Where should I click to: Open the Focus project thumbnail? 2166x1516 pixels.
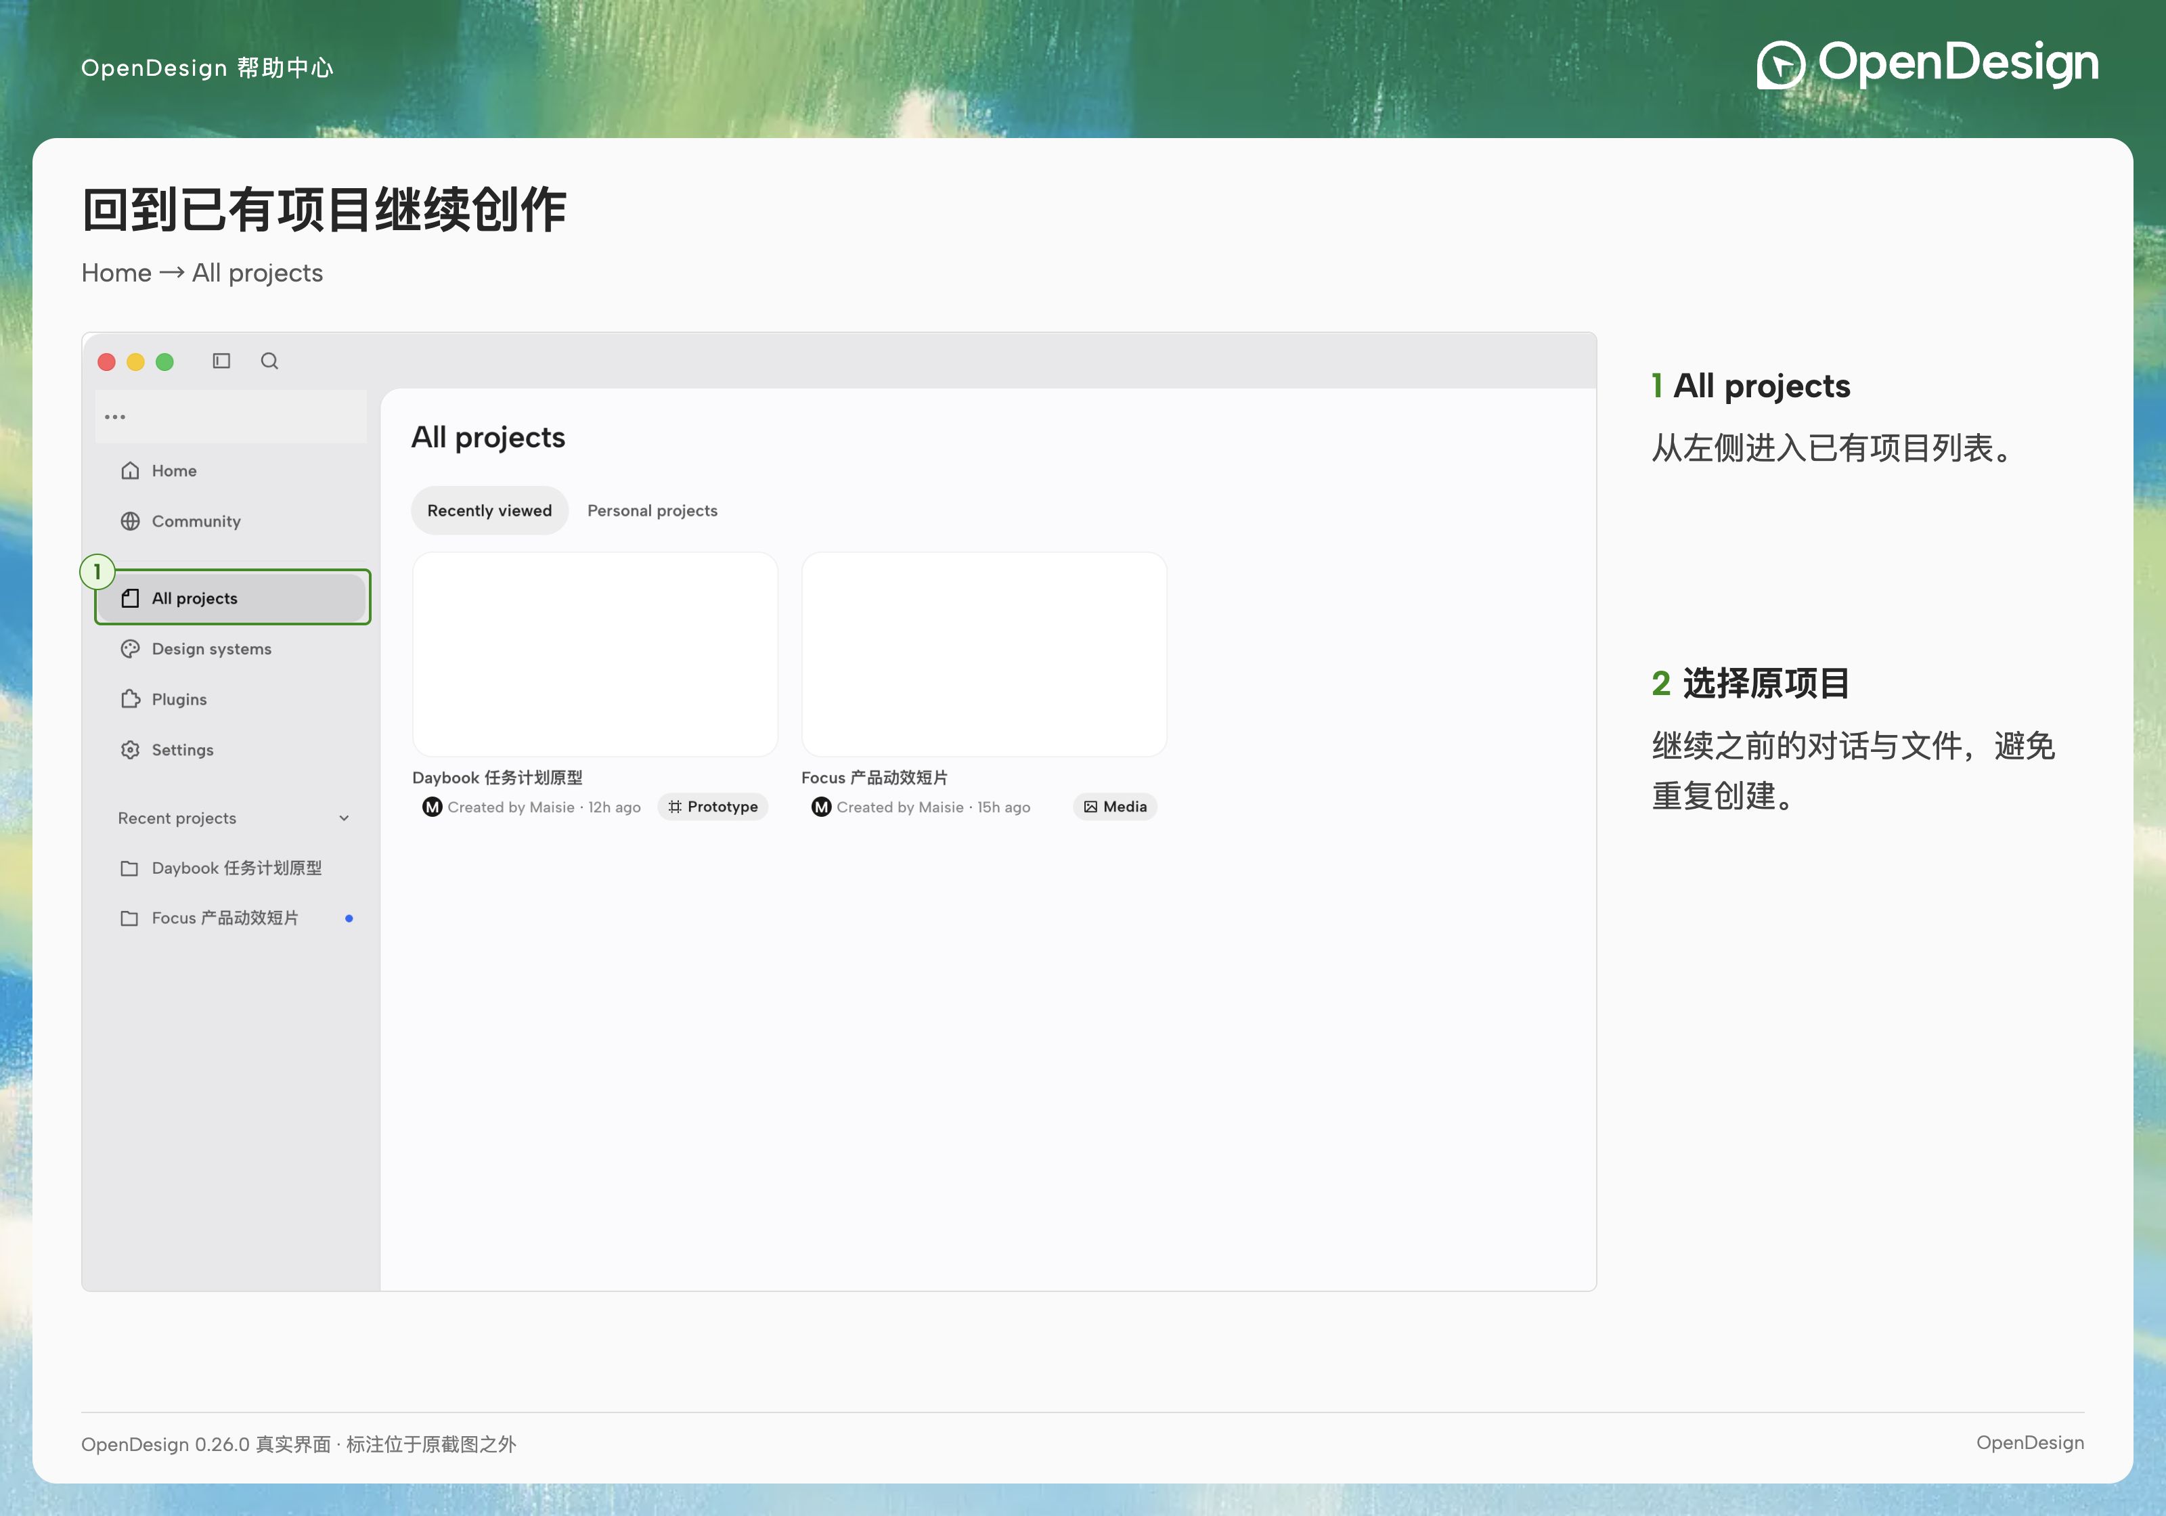tap(984, 654)
